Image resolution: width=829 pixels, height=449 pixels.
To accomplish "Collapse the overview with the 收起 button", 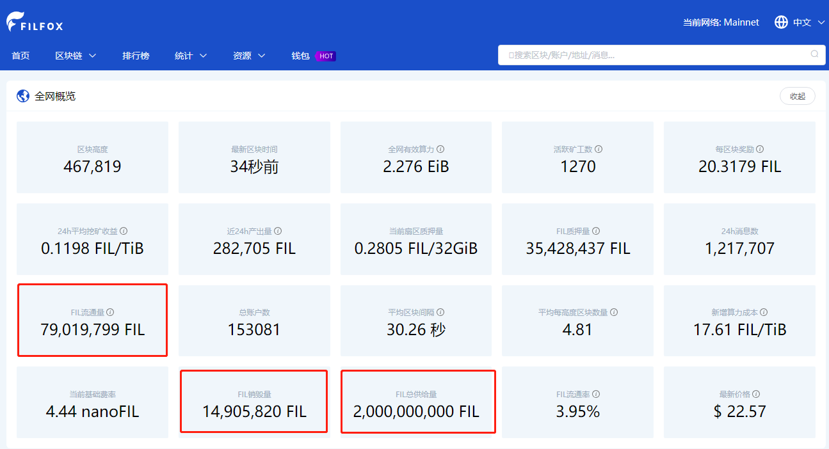I will [798, 96].
